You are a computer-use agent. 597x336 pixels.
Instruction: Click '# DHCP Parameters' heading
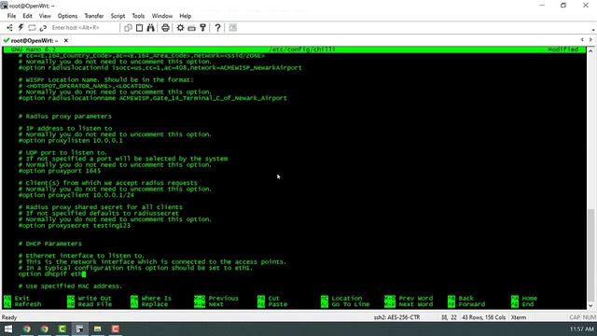pyautogui.click(x=49, y=244)
